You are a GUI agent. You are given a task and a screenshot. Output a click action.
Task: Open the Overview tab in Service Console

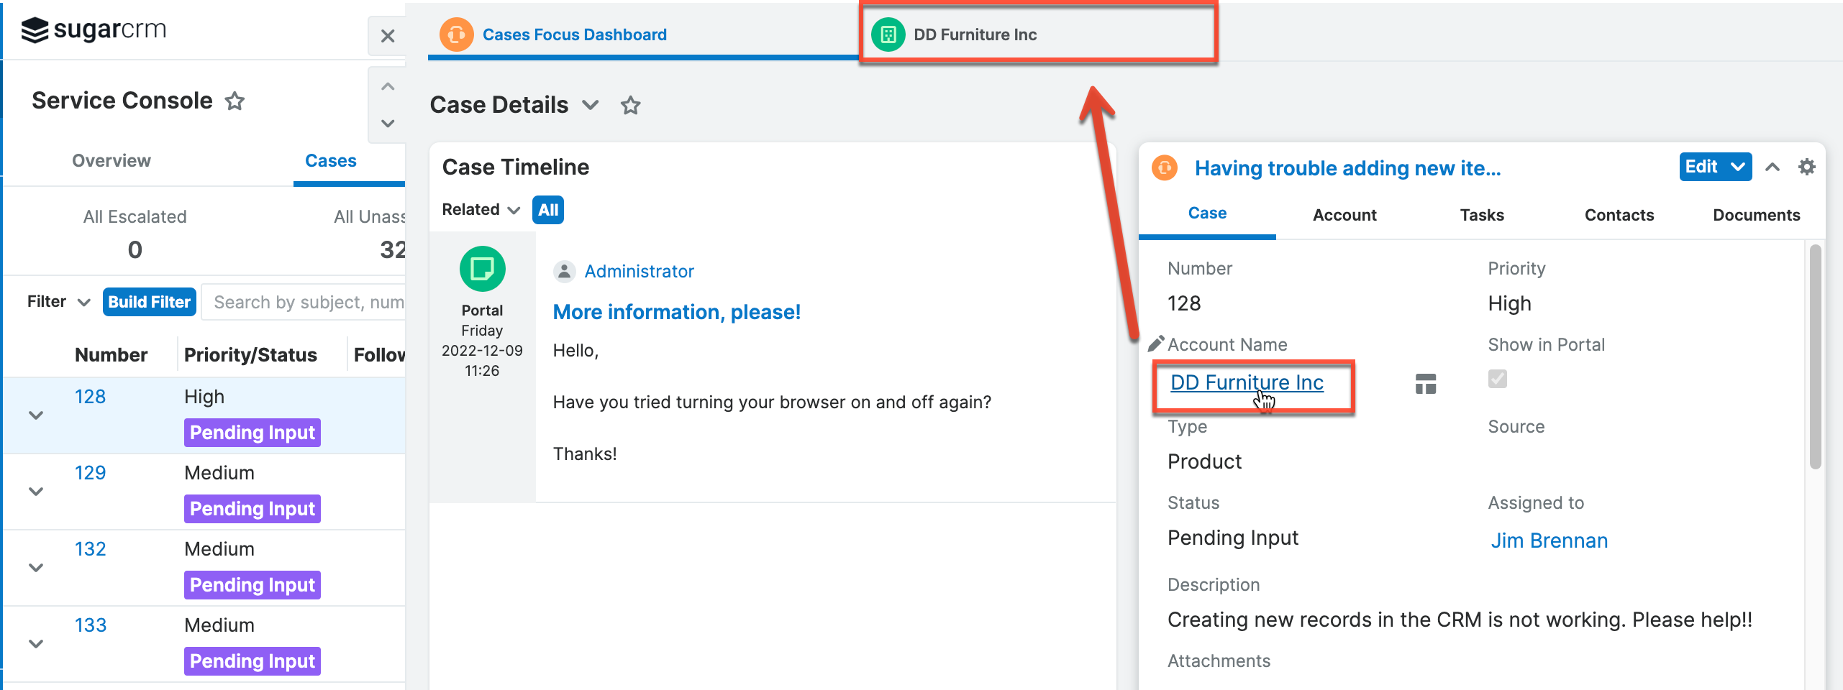coord(112,160)
